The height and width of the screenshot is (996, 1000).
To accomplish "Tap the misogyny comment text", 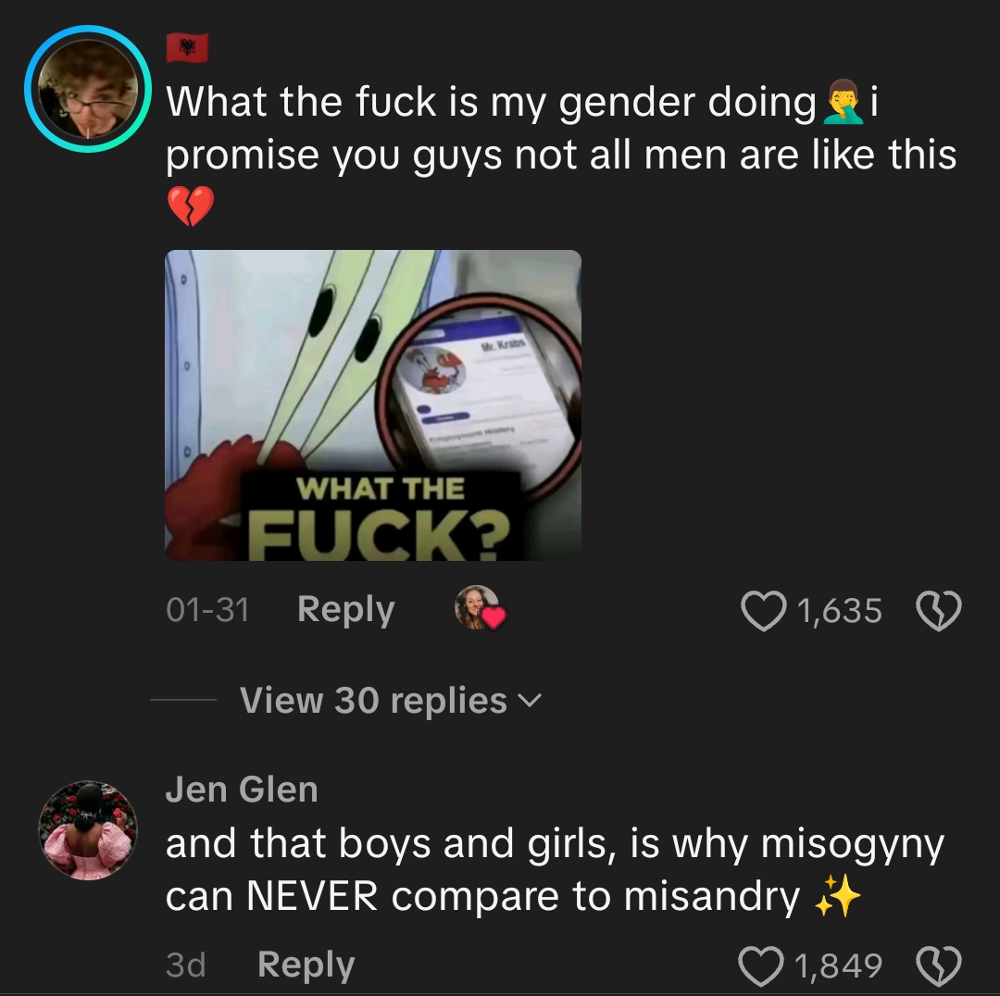I will [555, 870].
